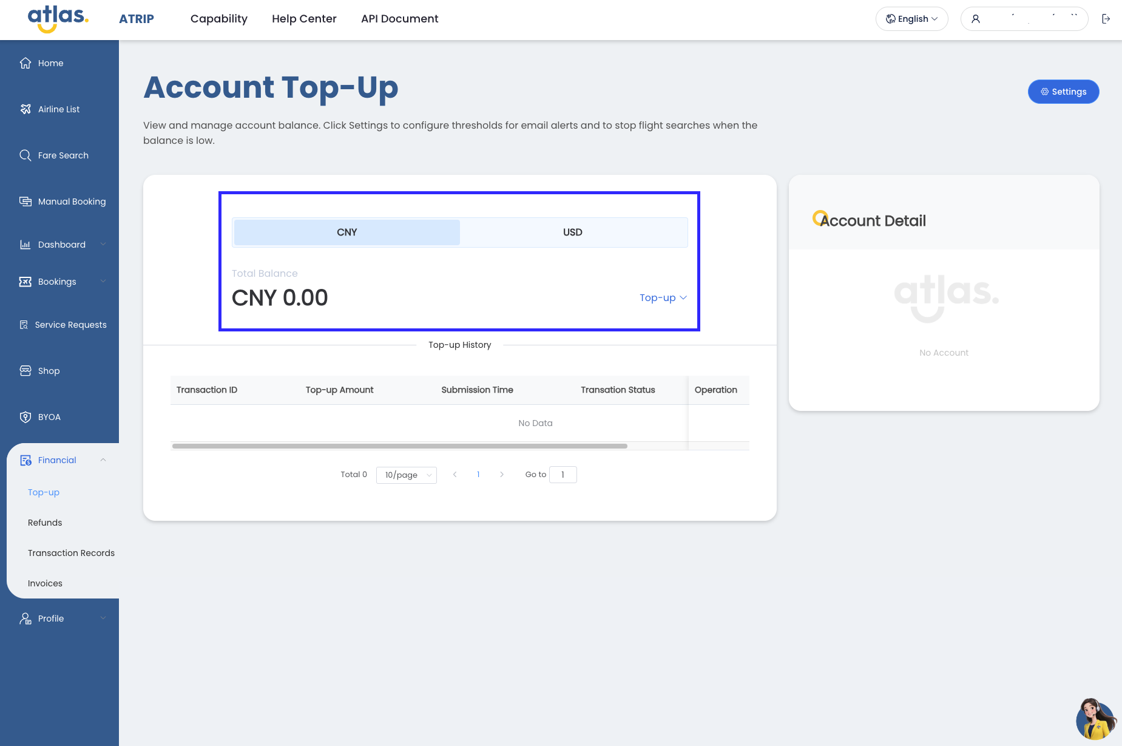Viewport: 1122px width, 746px height.
Task: Click the blue Settings button
Action: pos(1063,92)
